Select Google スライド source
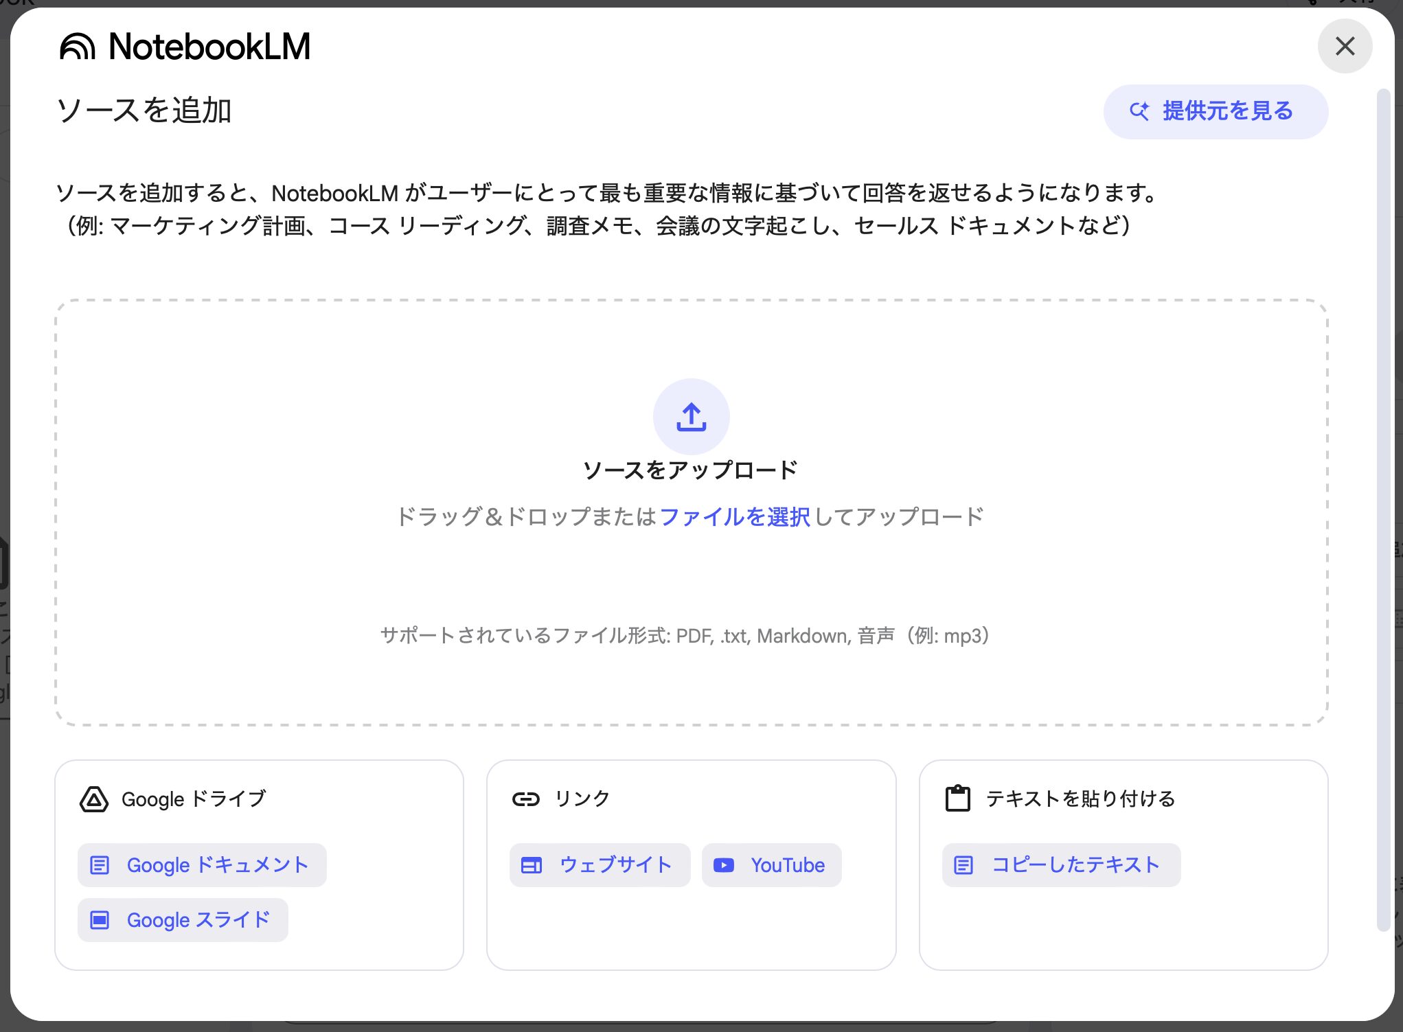1403x1032 pixels. click(183, 919)
